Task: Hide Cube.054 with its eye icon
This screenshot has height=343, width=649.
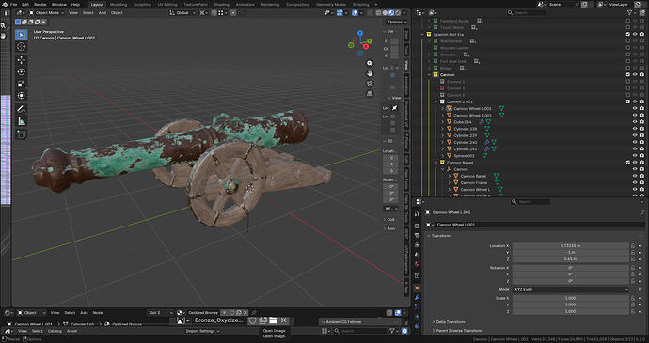Action: (x=635, y=122)
